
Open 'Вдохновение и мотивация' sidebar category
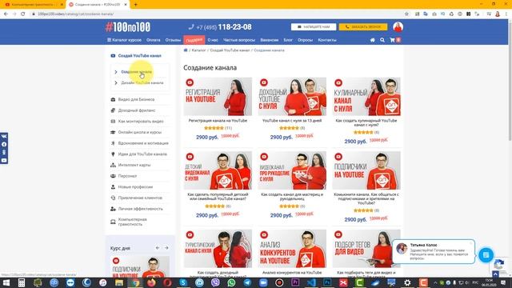[x=143, y=143]
